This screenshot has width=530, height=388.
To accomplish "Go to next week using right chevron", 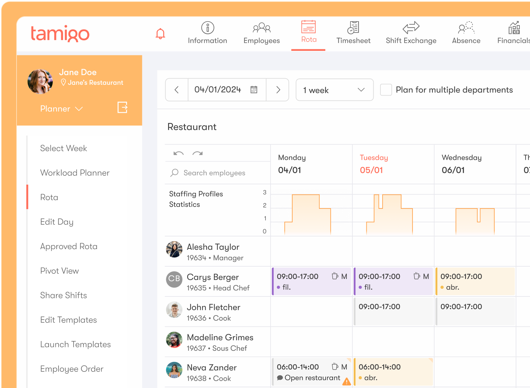I will 278,90.
